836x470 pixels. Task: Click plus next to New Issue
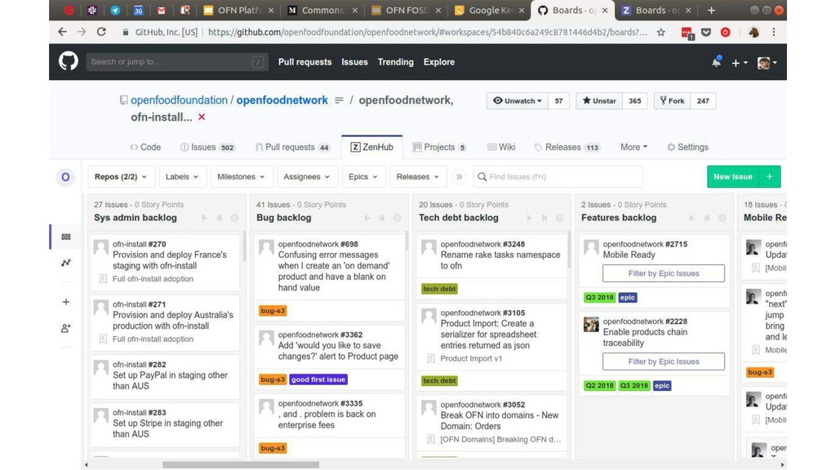[x=769, y=177]
